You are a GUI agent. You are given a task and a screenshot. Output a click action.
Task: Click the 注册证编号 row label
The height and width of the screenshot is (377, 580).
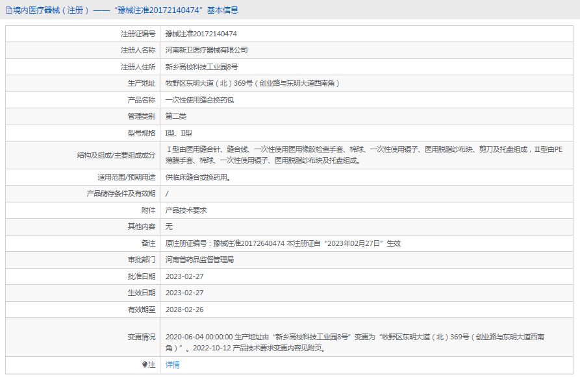click(x=138, y=34)
